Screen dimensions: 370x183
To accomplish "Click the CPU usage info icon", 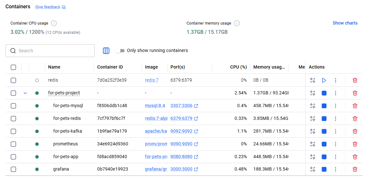I will [x=54, y=23].
